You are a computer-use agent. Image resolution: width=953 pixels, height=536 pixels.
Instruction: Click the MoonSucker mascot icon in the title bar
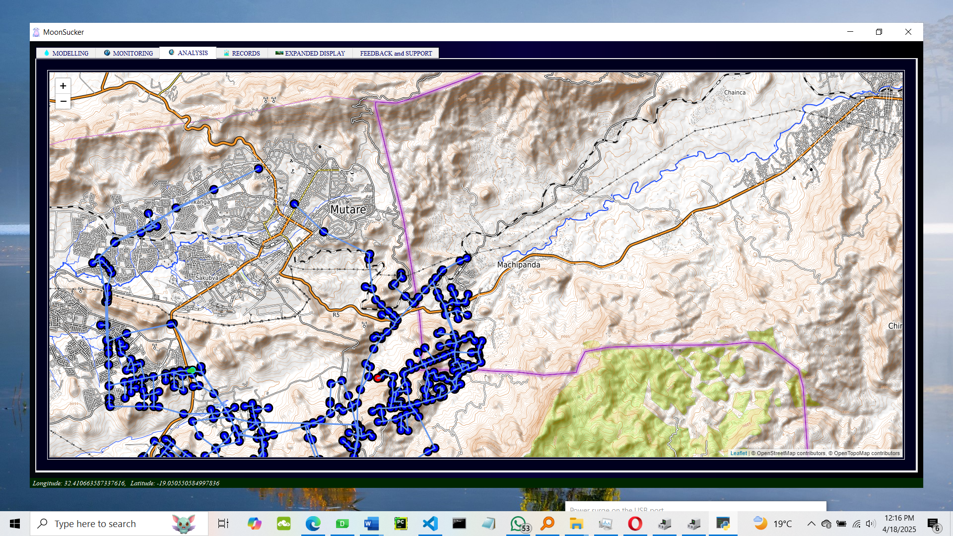[x=36, y=32]
